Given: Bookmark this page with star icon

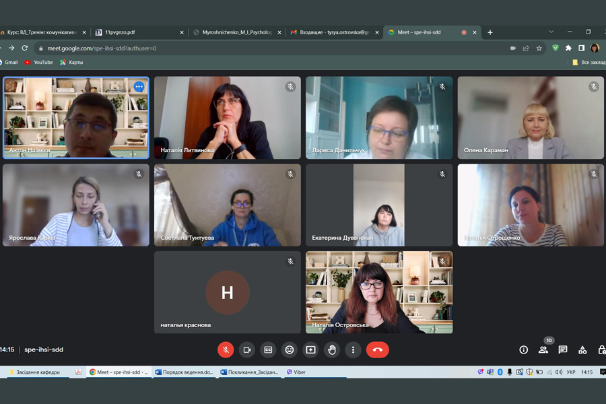Looking at the screenshot, I should tap(539, 48).
